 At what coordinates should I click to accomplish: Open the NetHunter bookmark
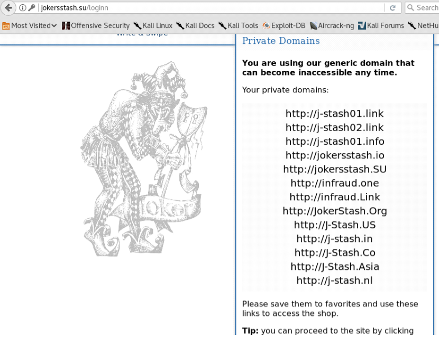[x=423, y=26]
